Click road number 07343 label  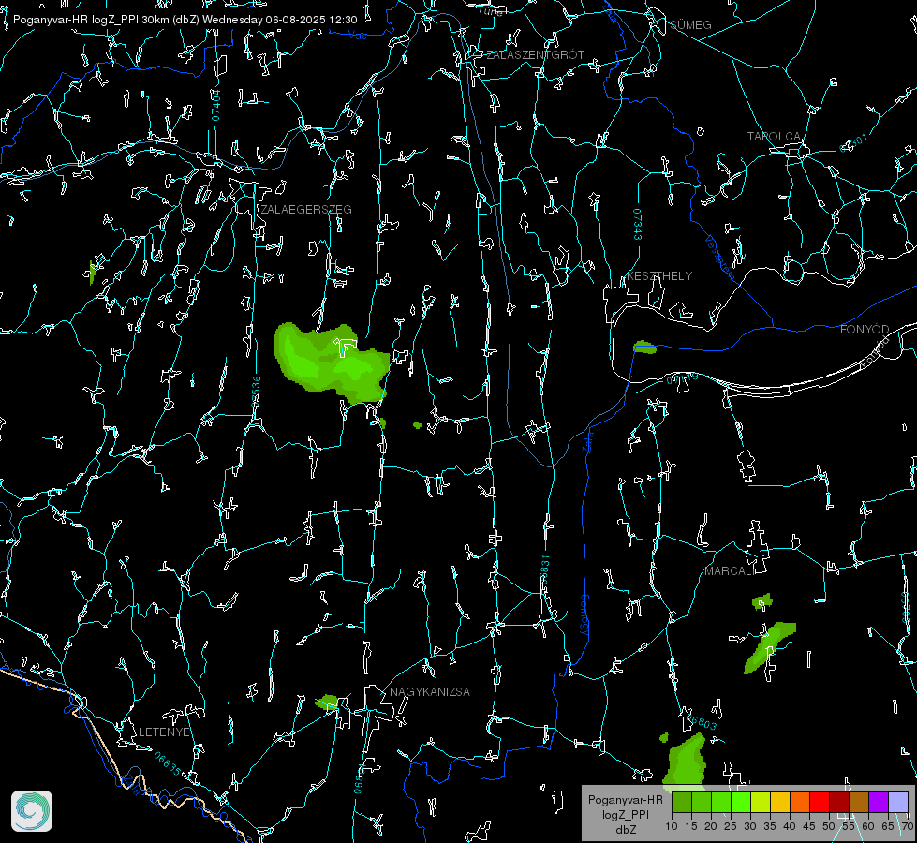638,224
